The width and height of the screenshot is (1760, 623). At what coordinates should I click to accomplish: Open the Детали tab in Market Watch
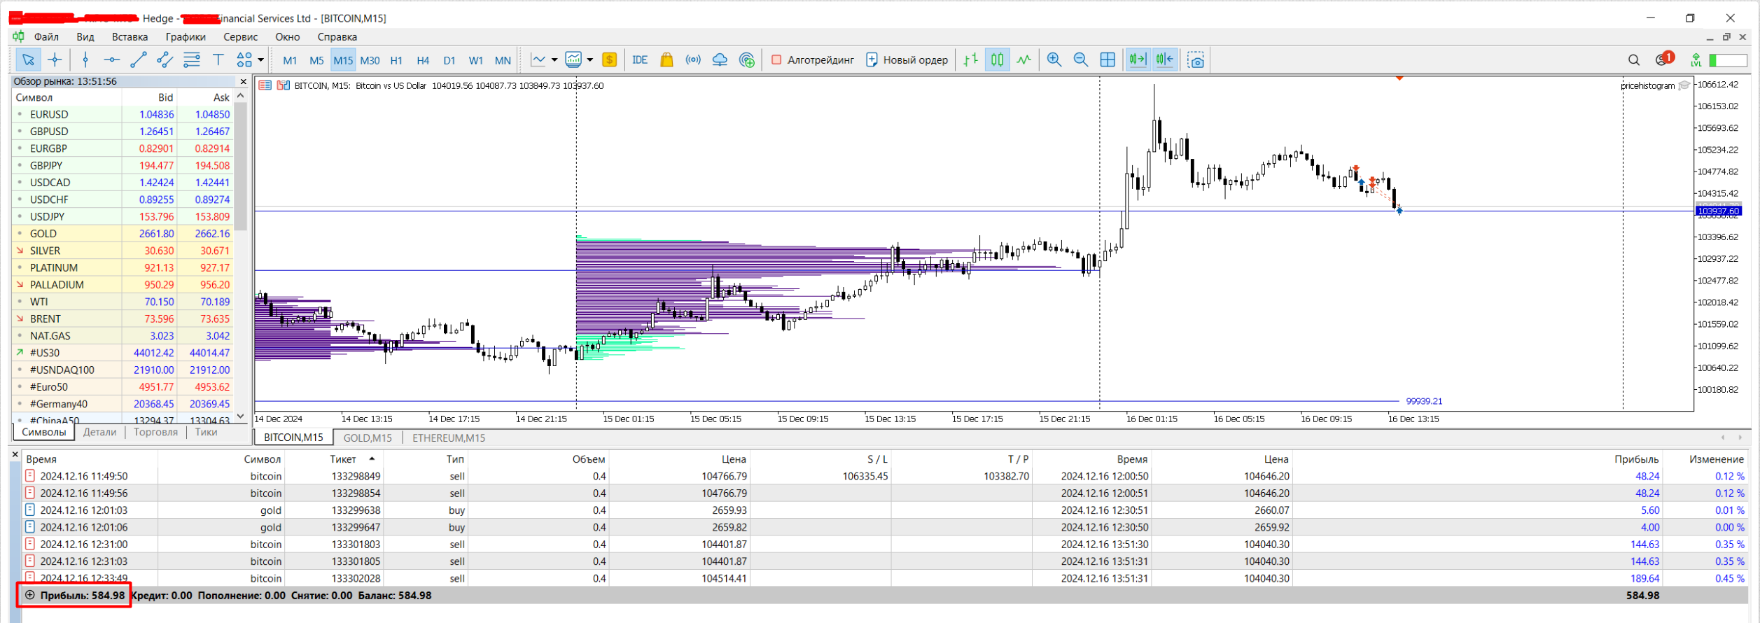coord(99,433)
